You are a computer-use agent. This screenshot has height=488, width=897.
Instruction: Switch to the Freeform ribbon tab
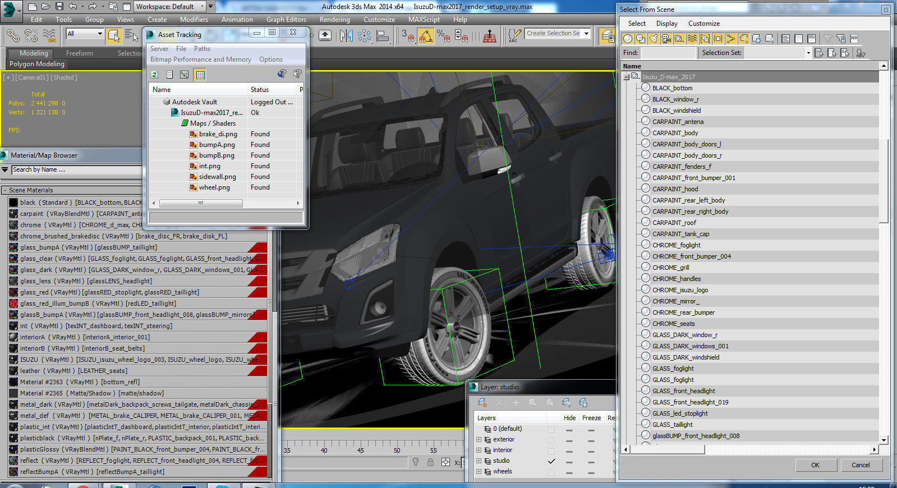(80, 53)
